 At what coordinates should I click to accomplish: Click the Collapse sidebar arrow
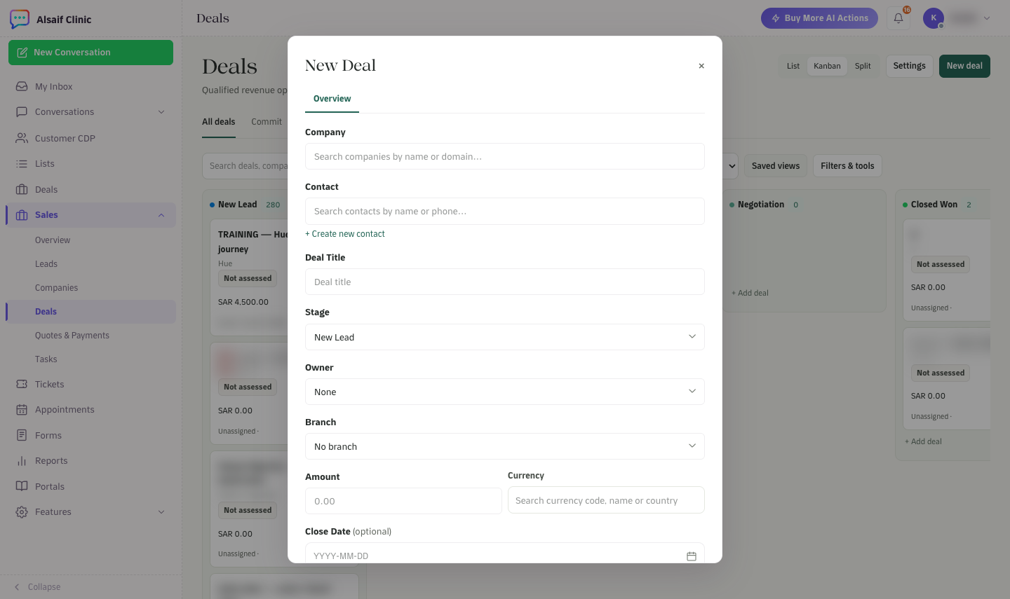point(17,587)
